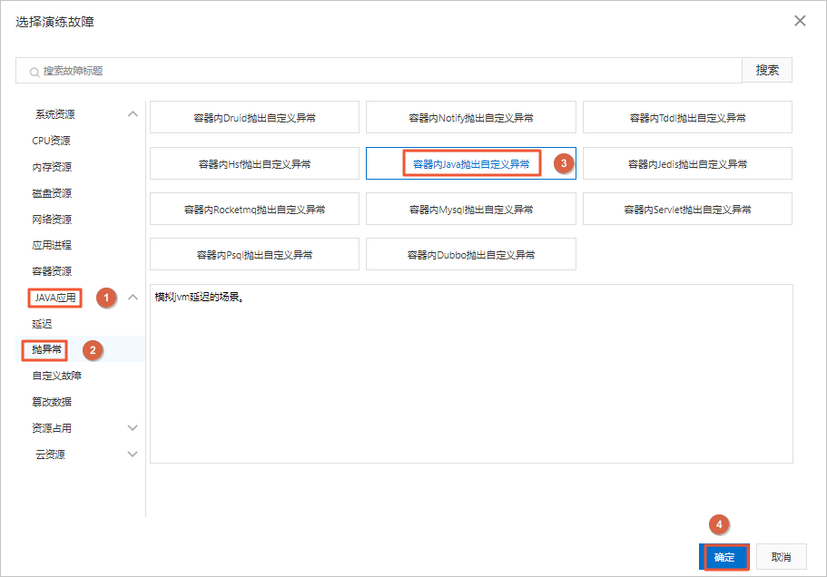
Task: Select 磁盘资源 in the sidebar
Action: tap(52, 193)
